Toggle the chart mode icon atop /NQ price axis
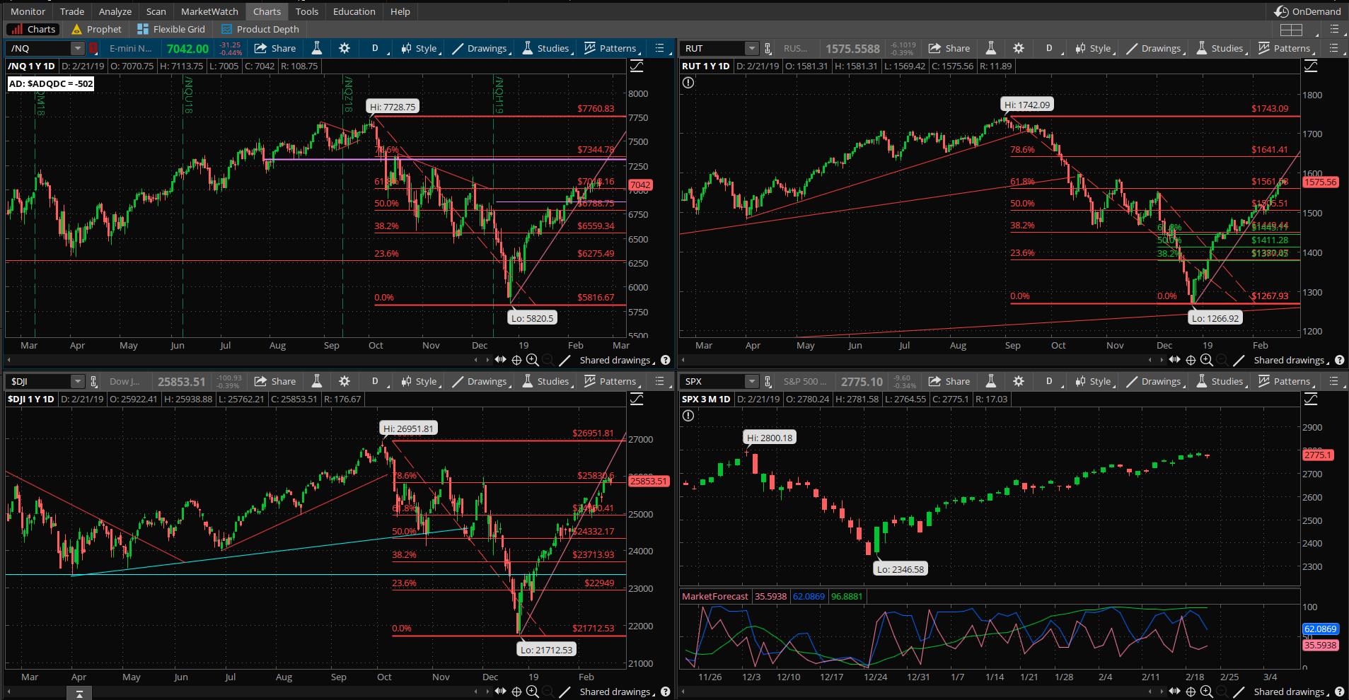This screenshot has height=700, width=1349. coord(637,66)
